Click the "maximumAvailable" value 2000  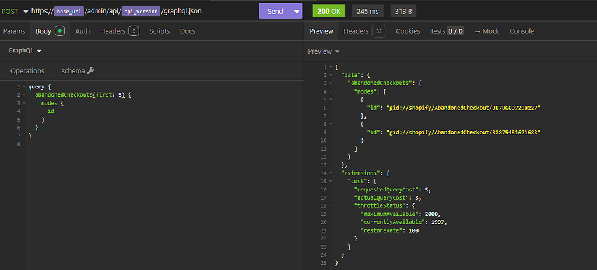pos(432,214)
